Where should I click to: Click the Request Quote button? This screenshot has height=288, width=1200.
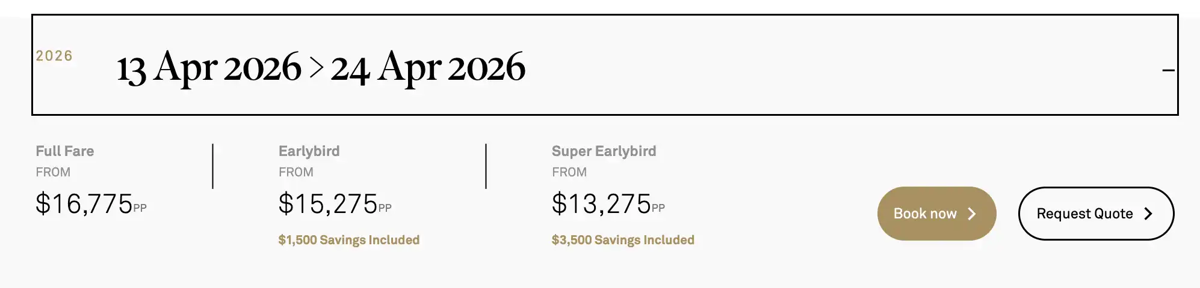tap(1095, 214)
